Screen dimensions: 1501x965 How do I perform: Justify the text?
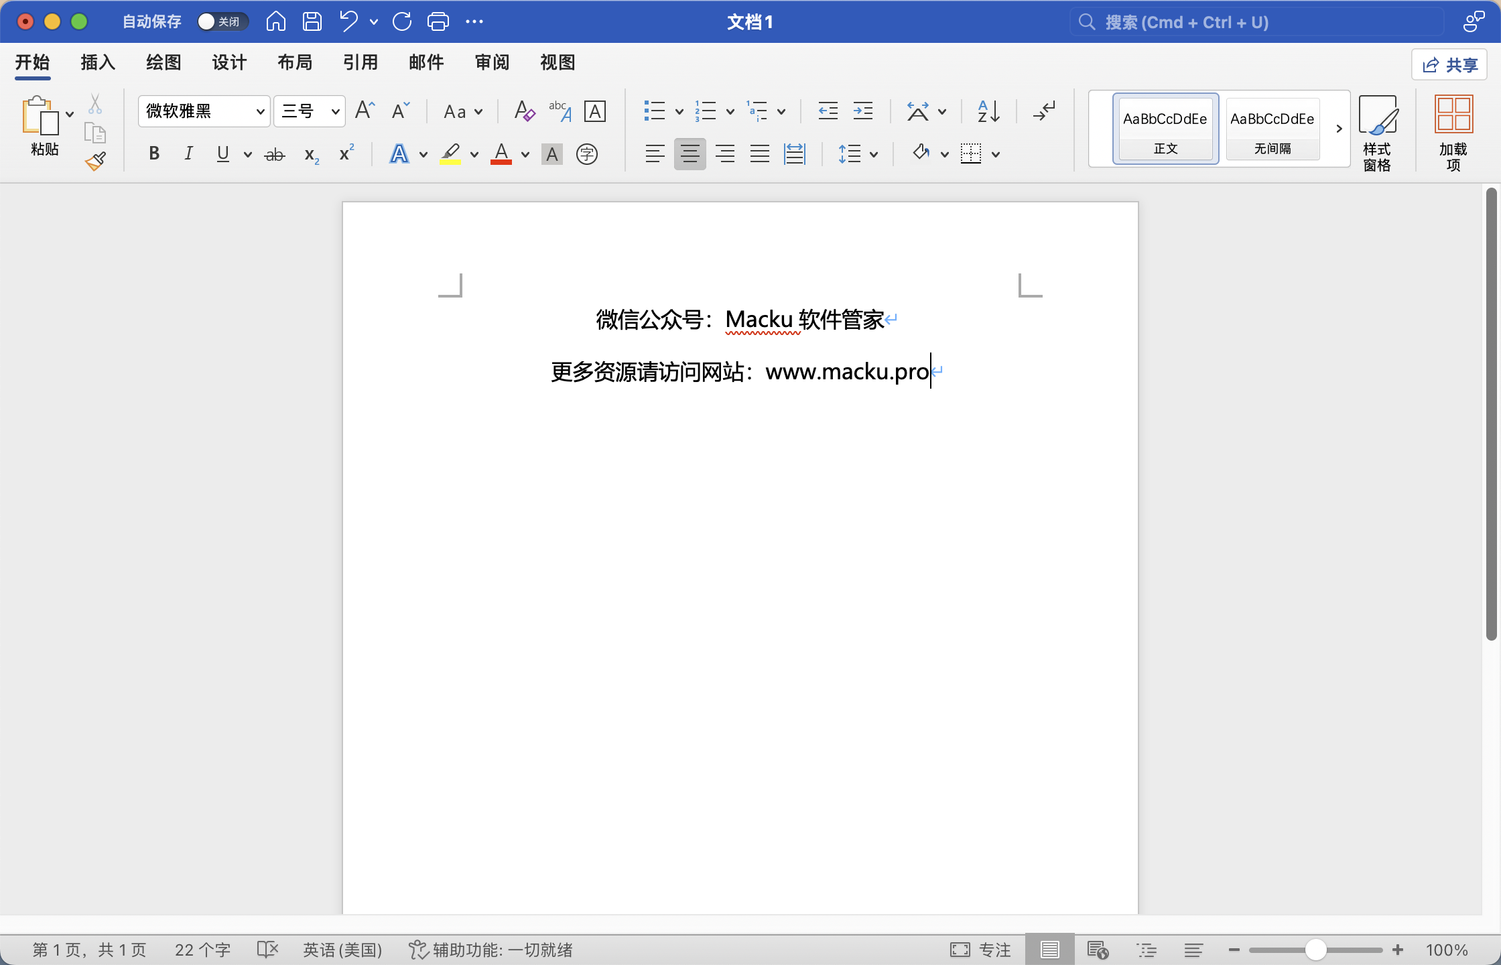click(x=759, y=154)
